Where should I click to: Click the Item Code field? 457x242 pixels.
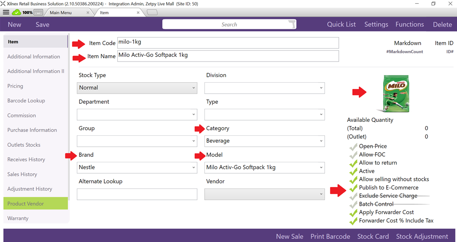(x=228, y=43)
